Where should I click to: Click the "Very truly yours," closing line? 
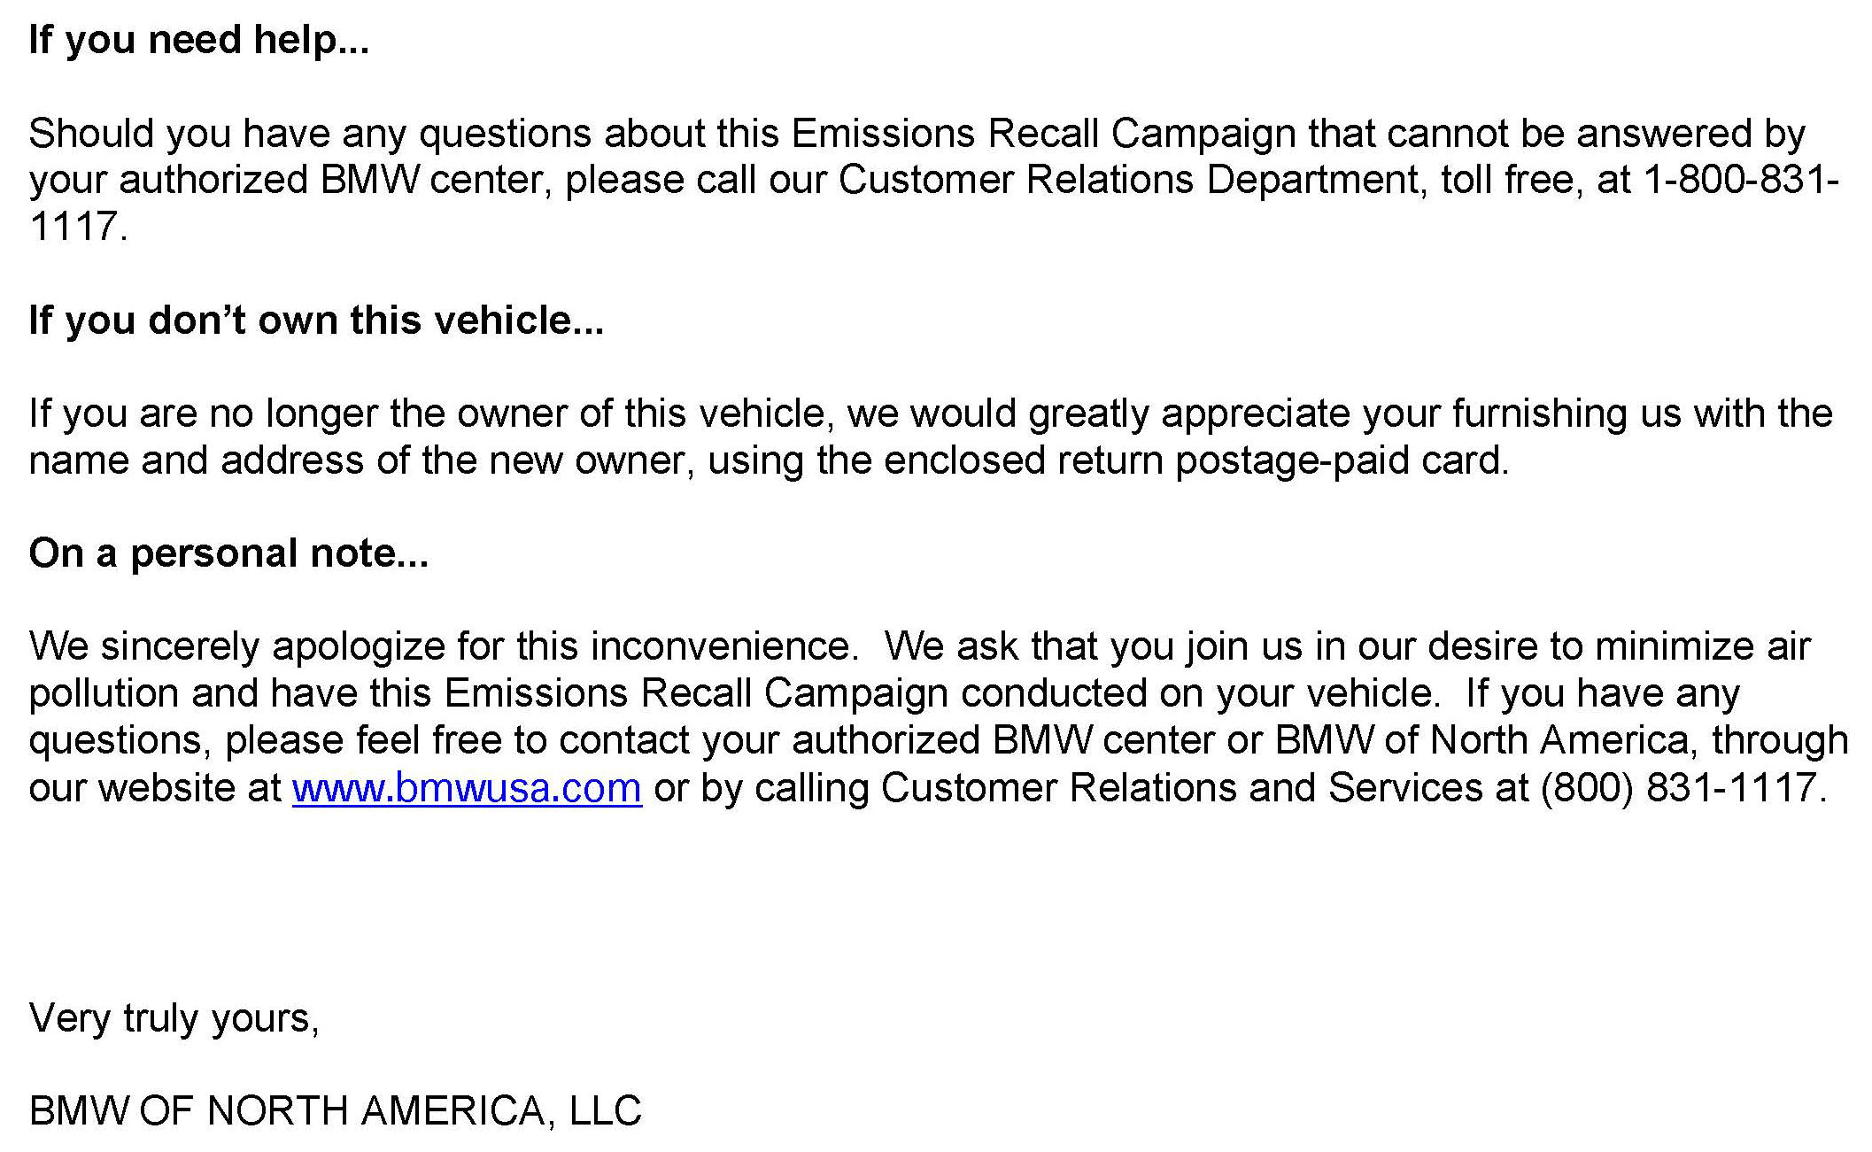click(174, 1017)
